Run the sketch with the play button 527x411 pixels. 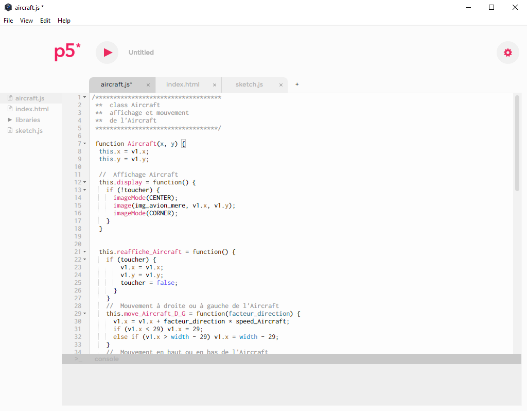pos(107,53)
